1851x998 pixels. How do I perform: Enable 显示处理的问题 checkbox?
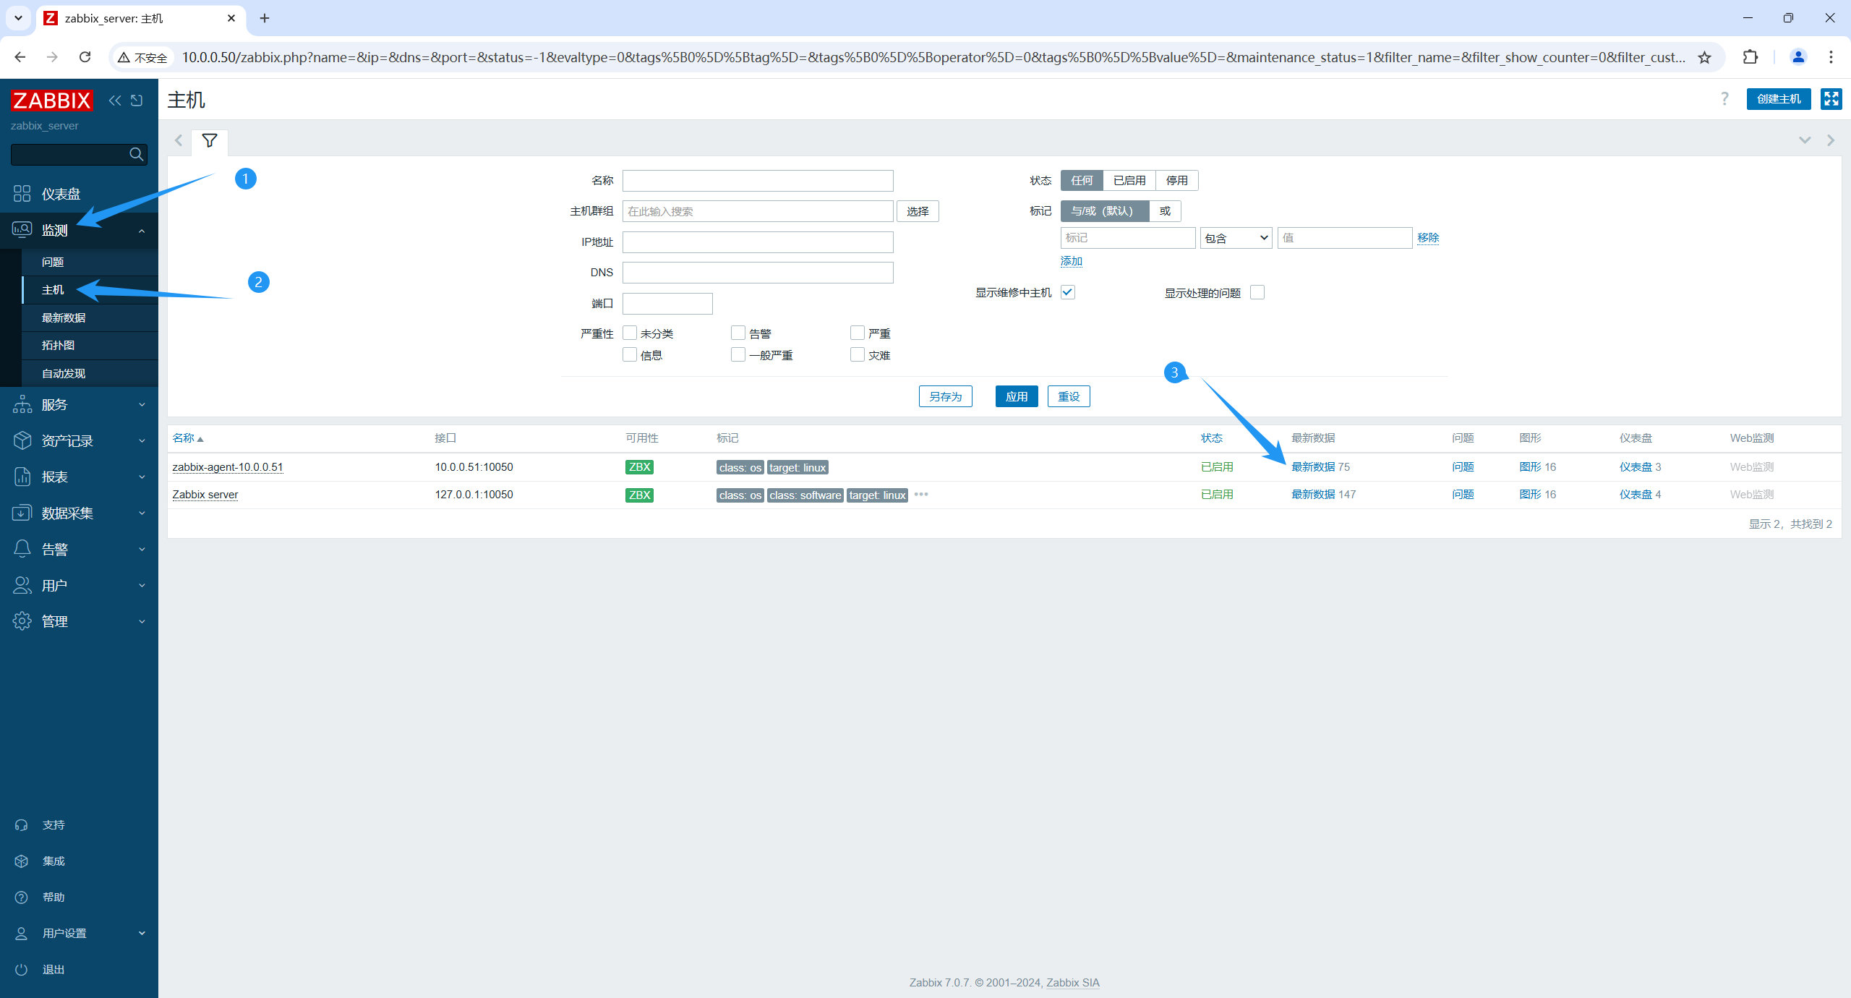click(x=1257, y=292)
